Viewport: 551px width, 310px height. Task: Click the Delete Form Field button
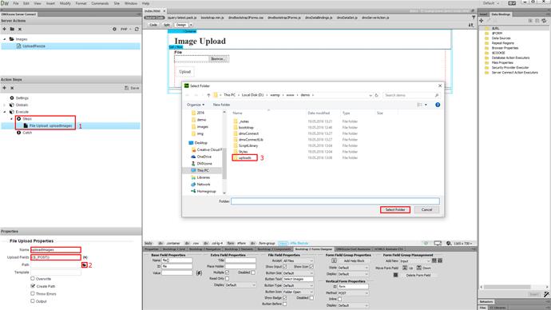[418, 275]
